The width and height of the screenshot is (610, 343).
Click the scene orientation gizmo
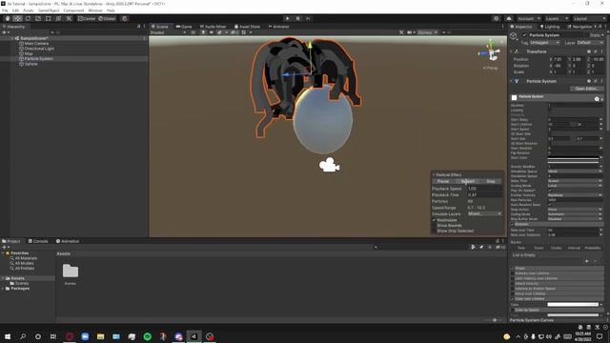[x=492, y=52]
